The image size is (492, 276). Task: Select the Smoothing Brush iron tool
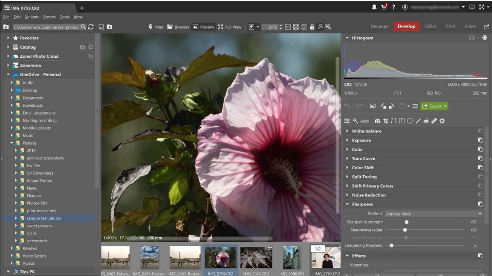pyautogui.click(x=426, y=121)
